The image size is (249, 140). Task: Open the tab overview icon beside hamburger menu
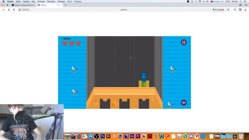pyautogui.click(x=240, y=5)
